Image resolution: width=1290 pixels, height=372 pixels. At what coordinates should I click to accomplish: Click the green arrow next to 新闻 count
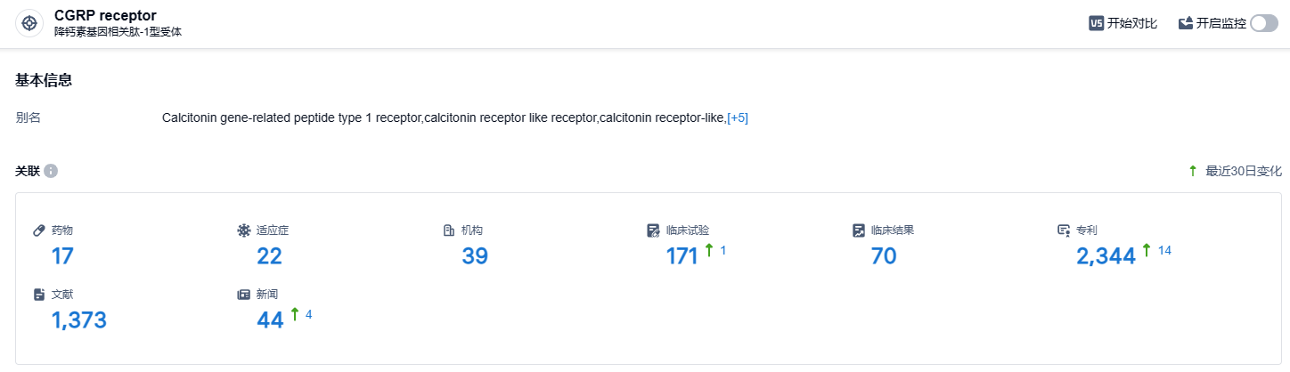[x=294, y=315]
